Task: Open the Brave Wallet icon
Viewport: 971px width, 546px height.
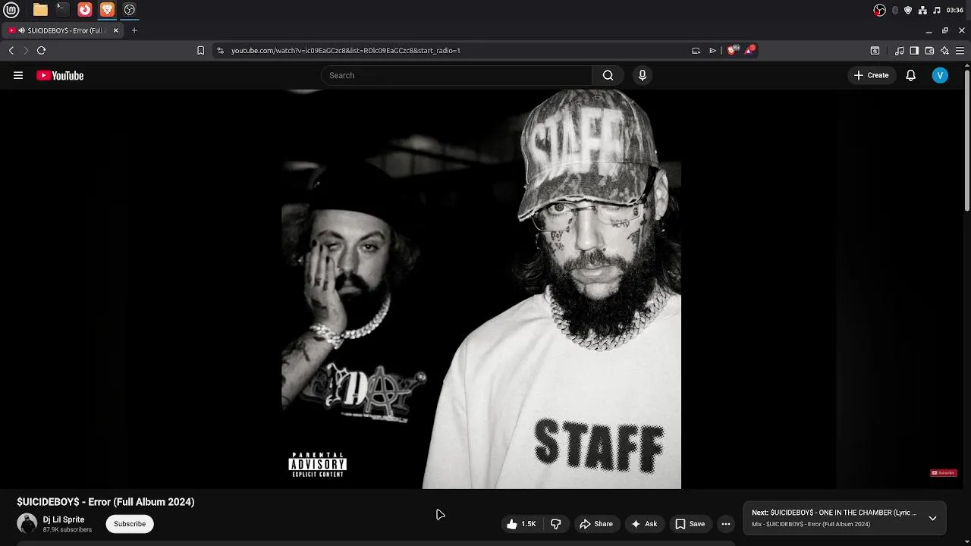Action: [929, 50]
